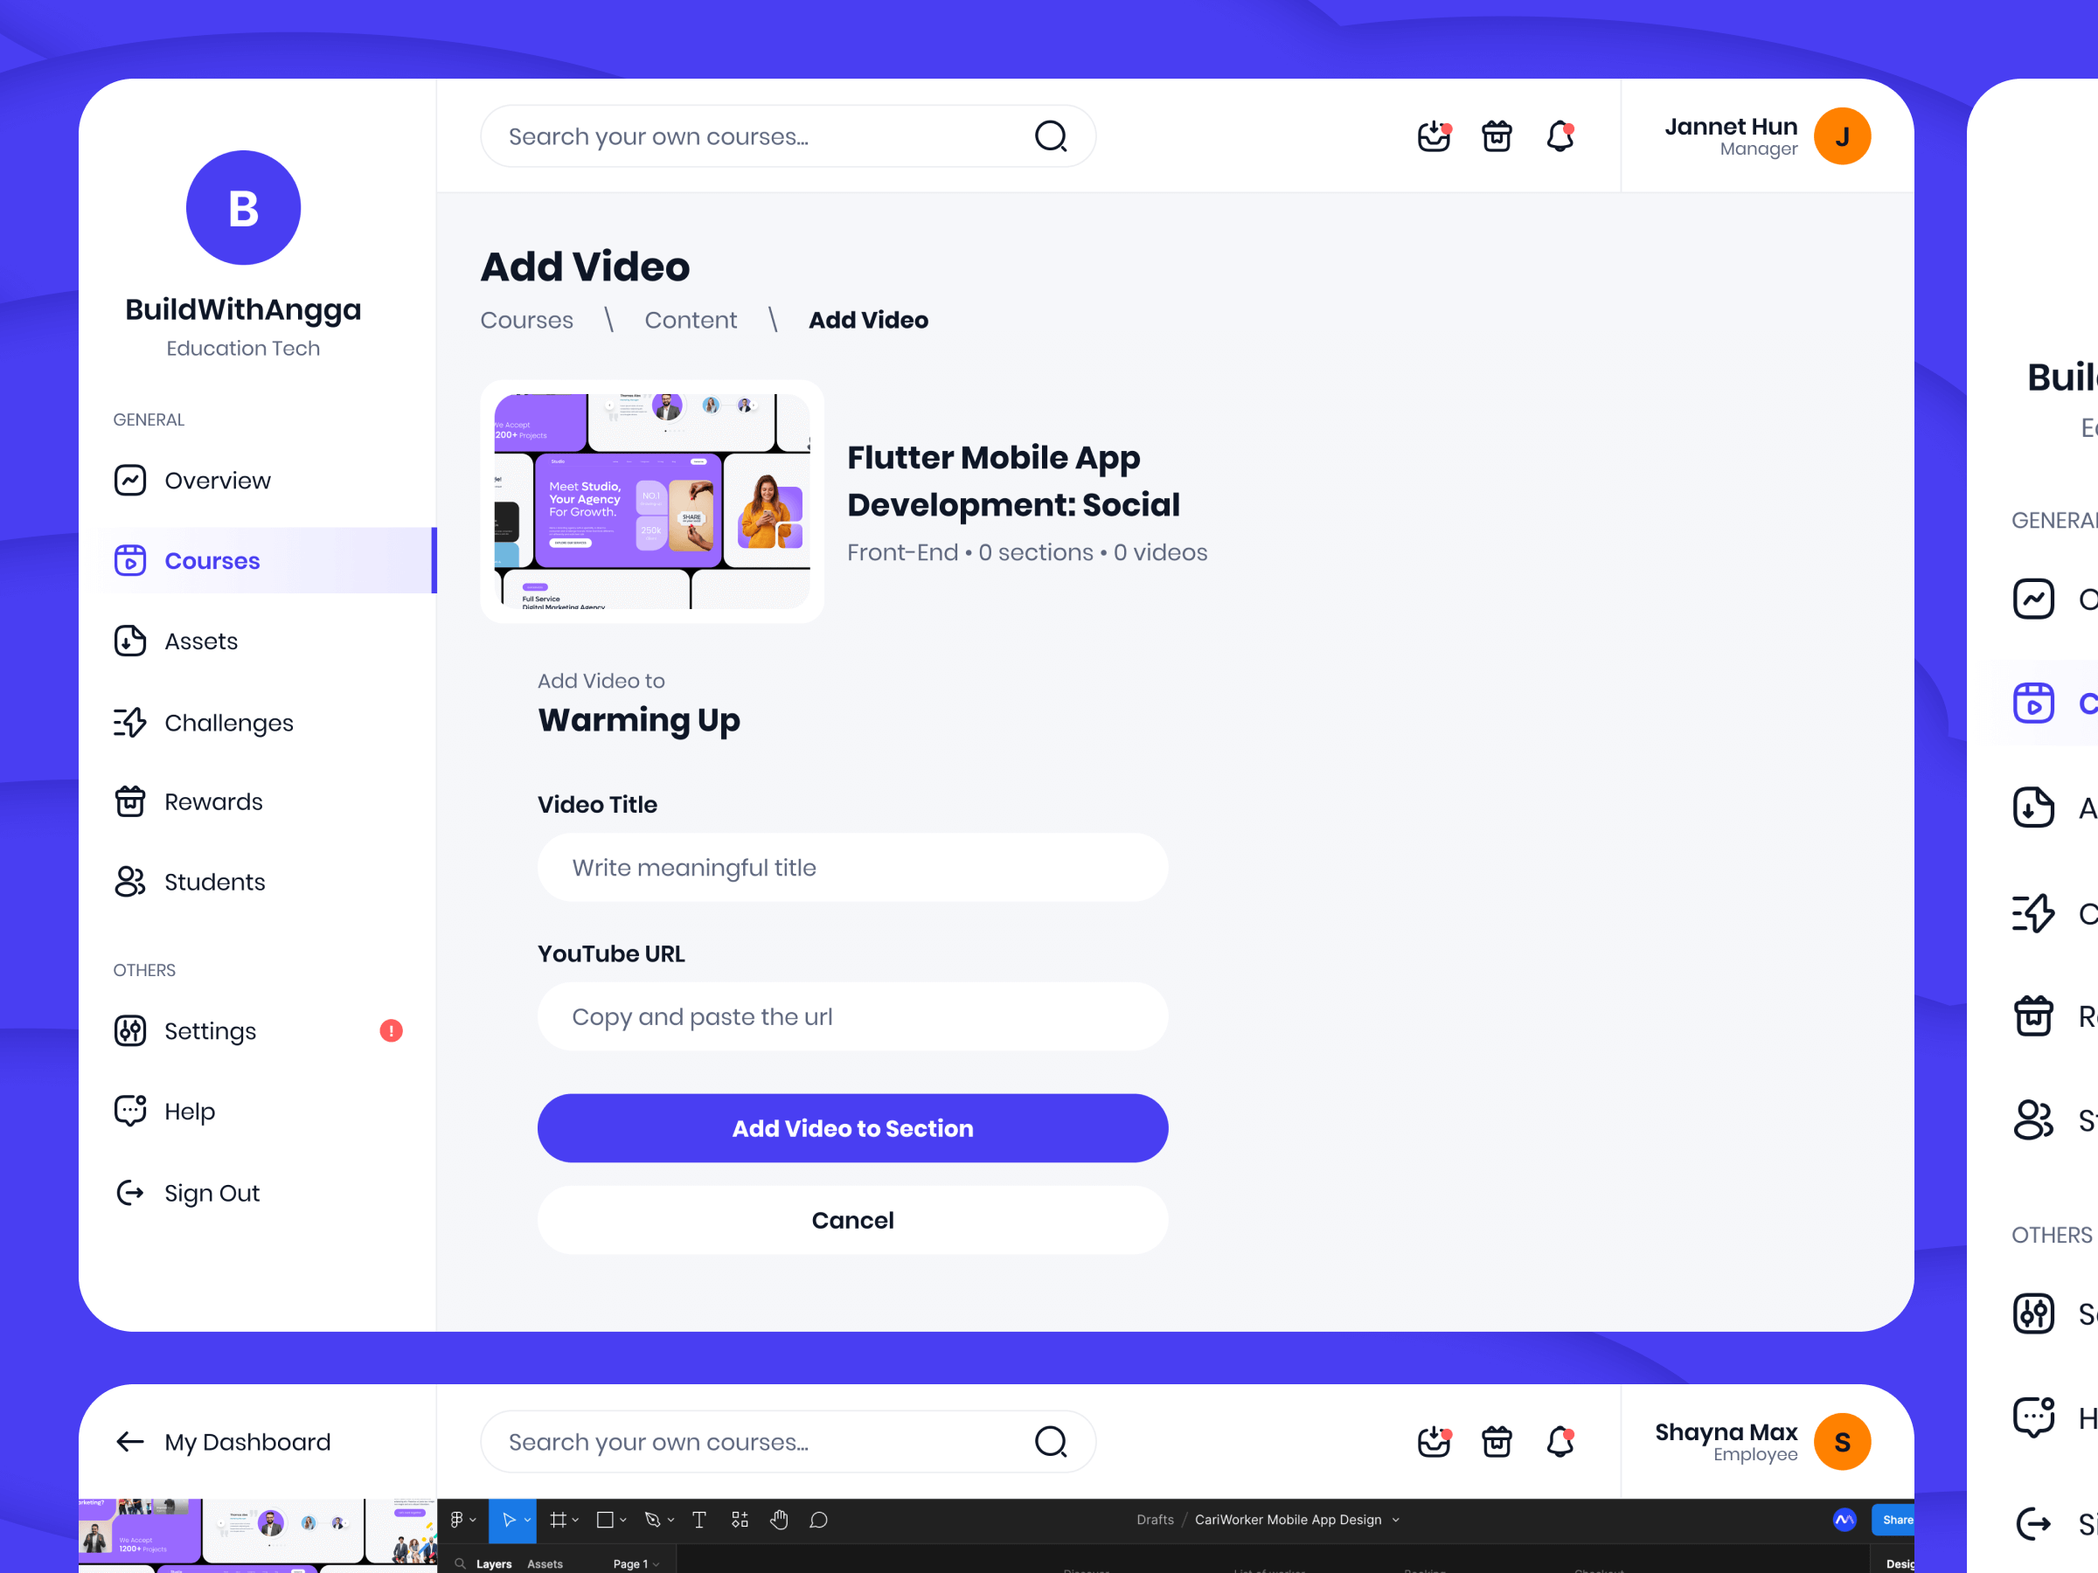Click the search magnifier in Shayna Max's header
The height and width of the screenshot is (1573, 2098).
pos(1051,1442)
